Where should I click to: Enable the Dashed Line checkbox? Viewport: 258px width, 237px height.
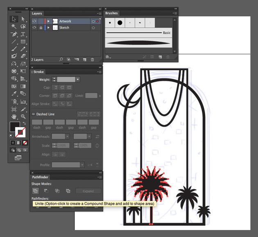coord(34,114)
